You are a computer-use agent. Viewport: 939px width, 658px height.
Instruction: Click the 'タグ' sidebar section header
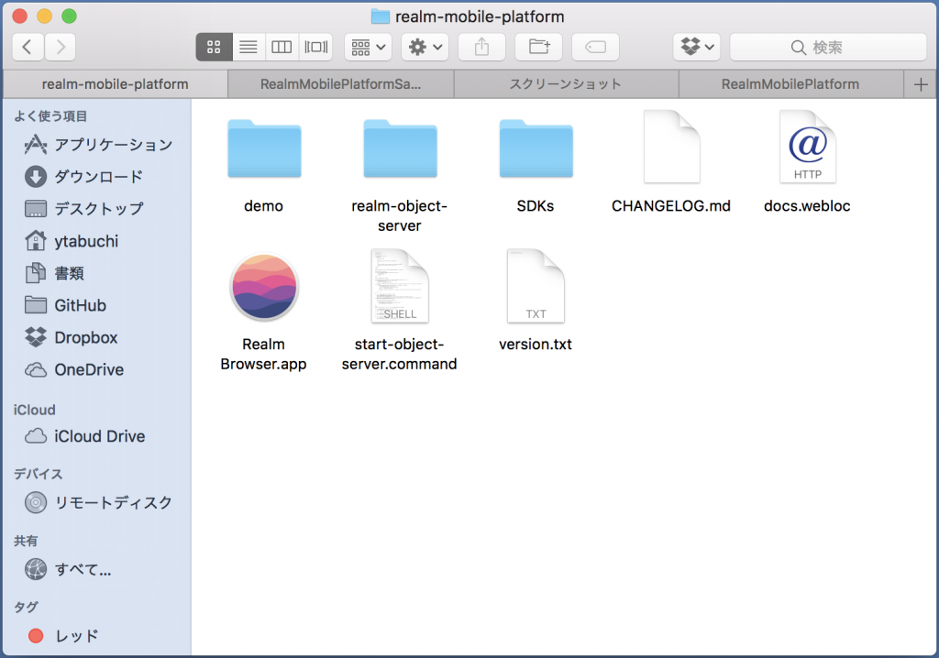pos(26,607)
